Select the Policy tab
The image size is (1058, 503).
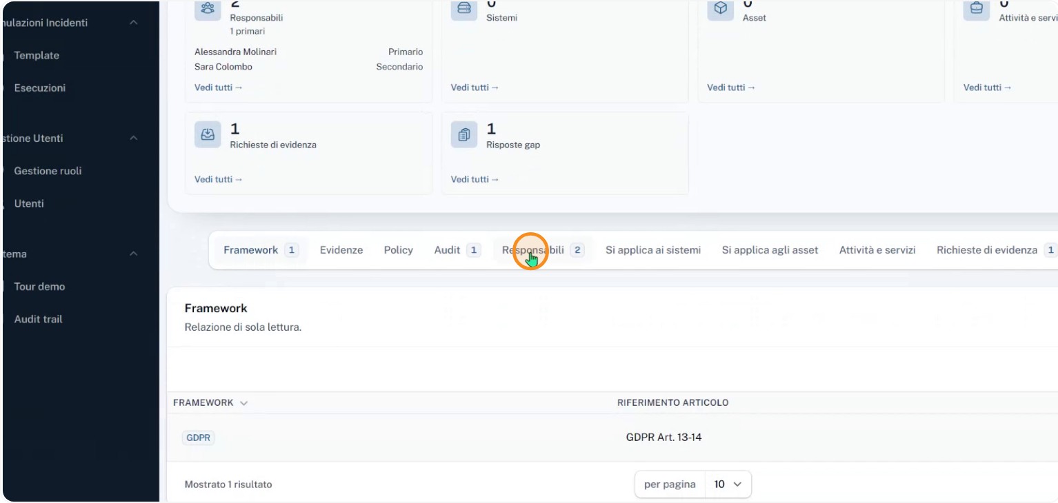tap(399, 250)
